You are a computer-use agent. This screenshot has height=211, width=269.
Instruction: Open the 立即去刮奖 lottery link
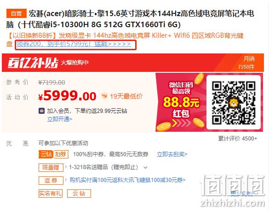click(172, 154)
